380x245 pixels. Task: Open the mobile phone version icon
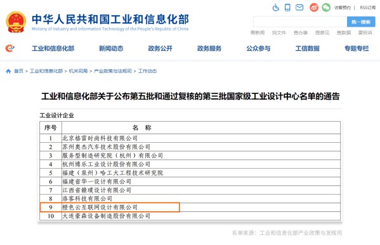click(x=287, y=8)
